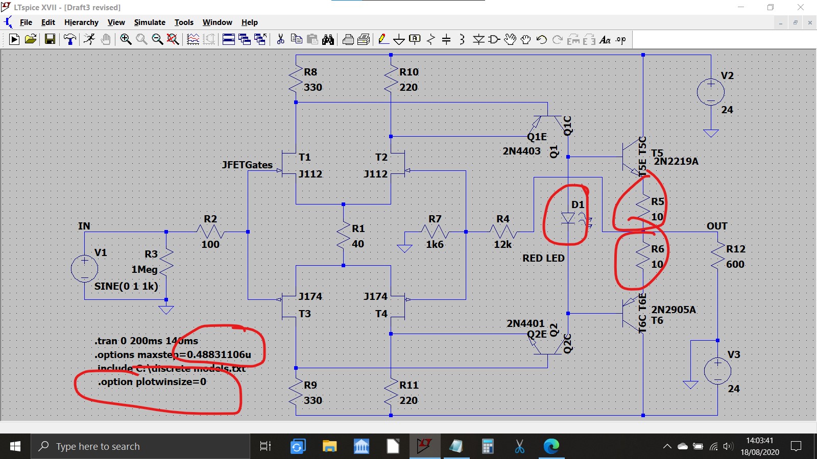Image resolution: width=817 pixels, height=459 pixels.
Task: Select the Move open-hand tool
Action: click(510, 39)
